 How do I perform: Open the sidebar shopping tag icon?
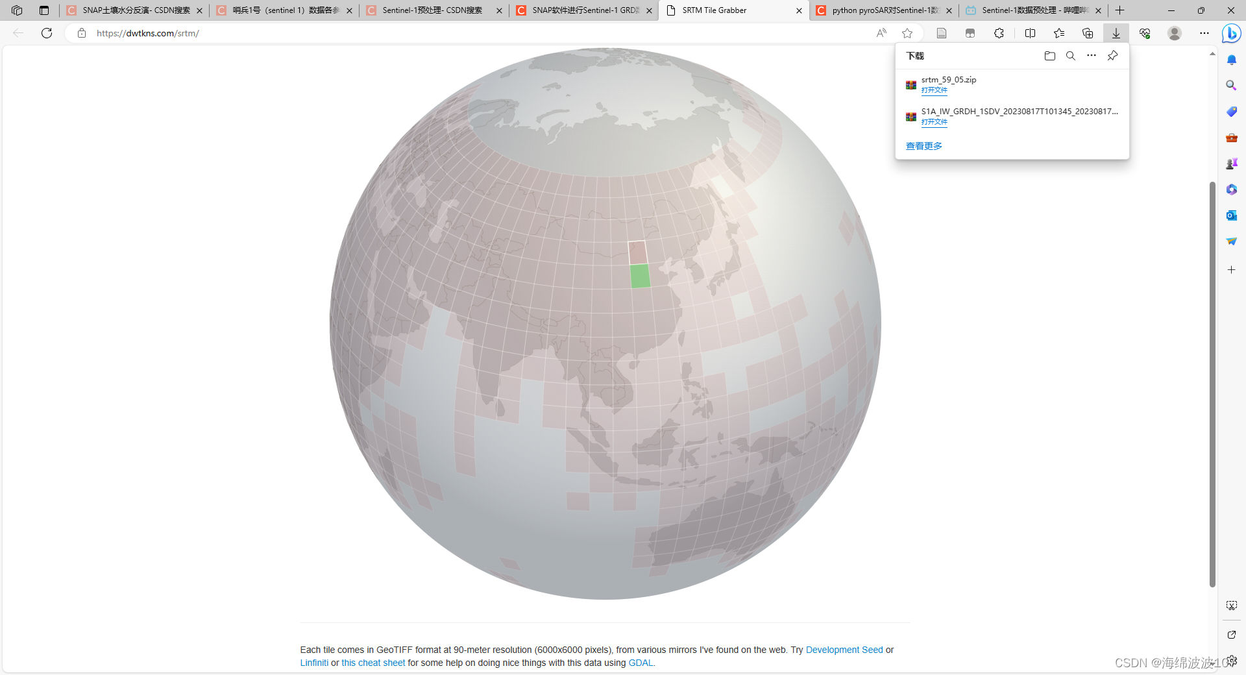click(x=1232, y=112)
